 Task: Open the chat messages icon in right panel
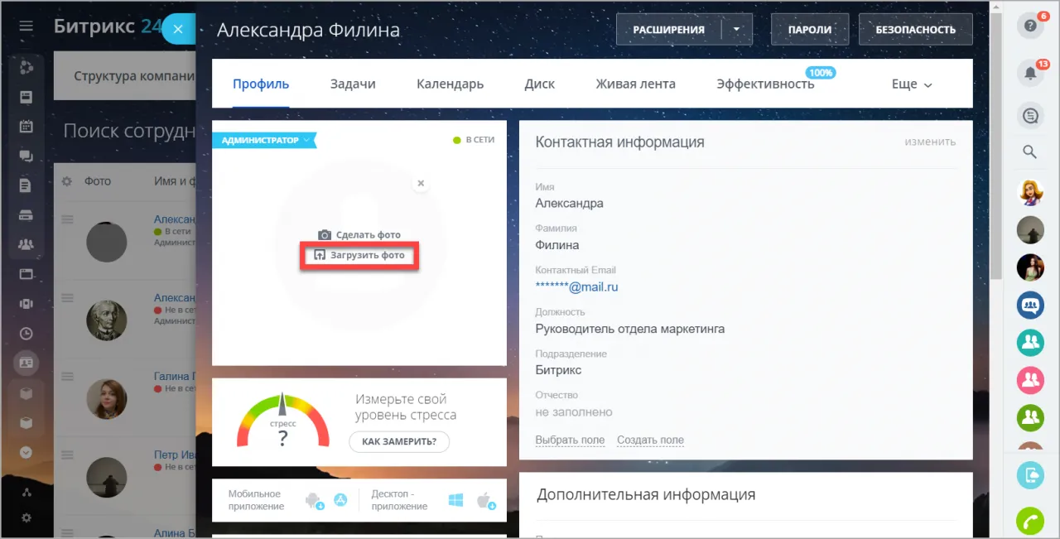click(x=1030, y=116)
